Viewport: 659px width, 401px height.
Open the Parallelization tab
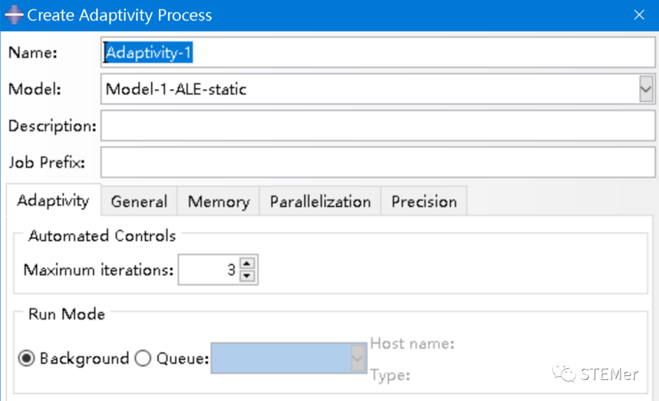(320, 202)
